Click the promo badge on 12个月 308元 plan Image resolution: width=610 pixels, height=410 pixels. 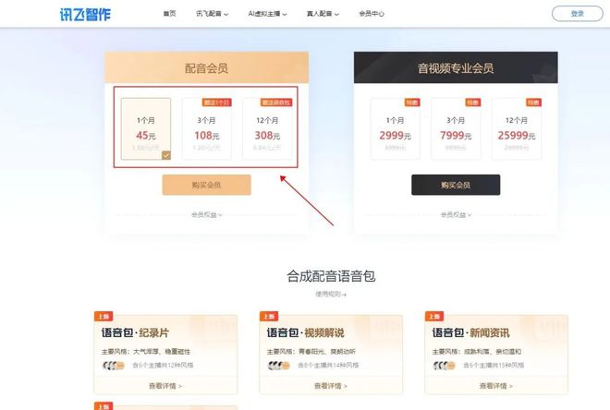click(x=276, y=102)
